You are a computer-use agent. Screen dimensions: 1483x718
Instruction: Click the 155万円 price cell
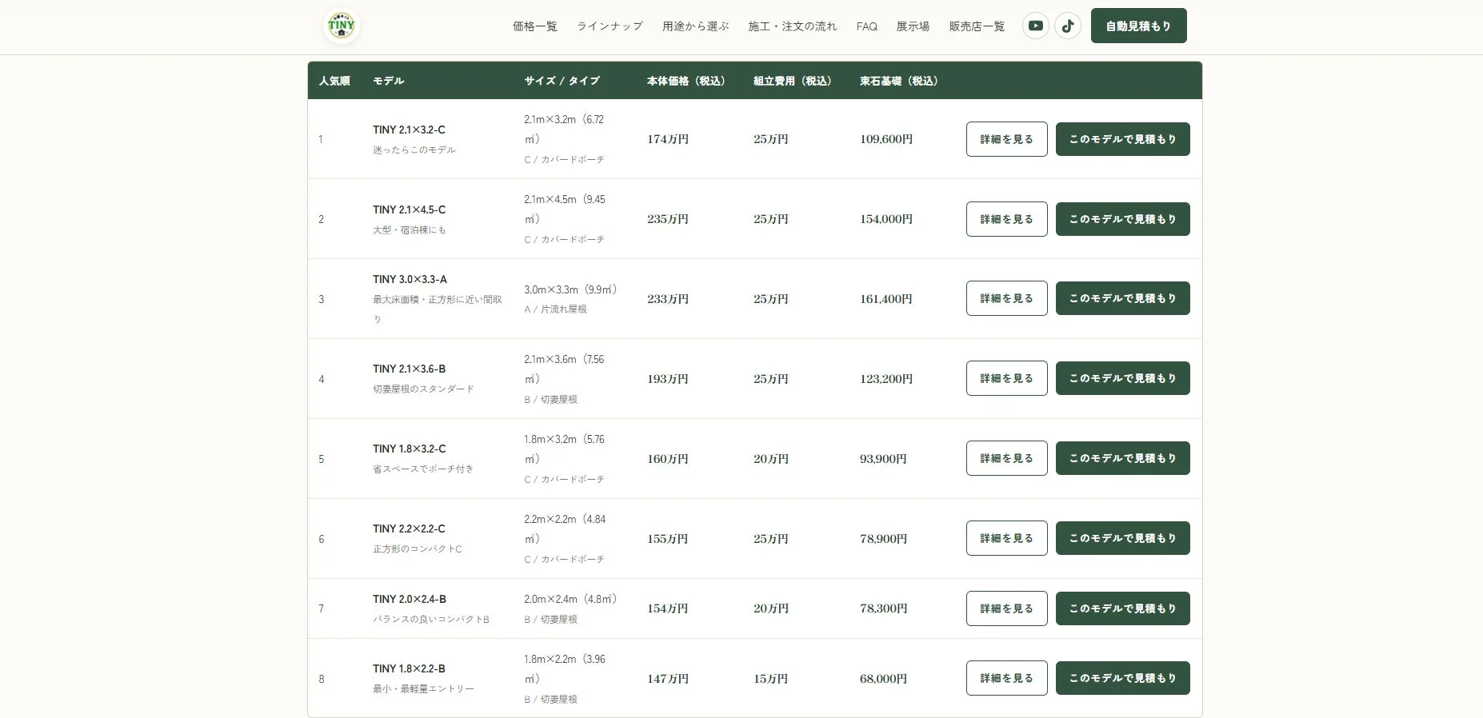pos(668,539)
